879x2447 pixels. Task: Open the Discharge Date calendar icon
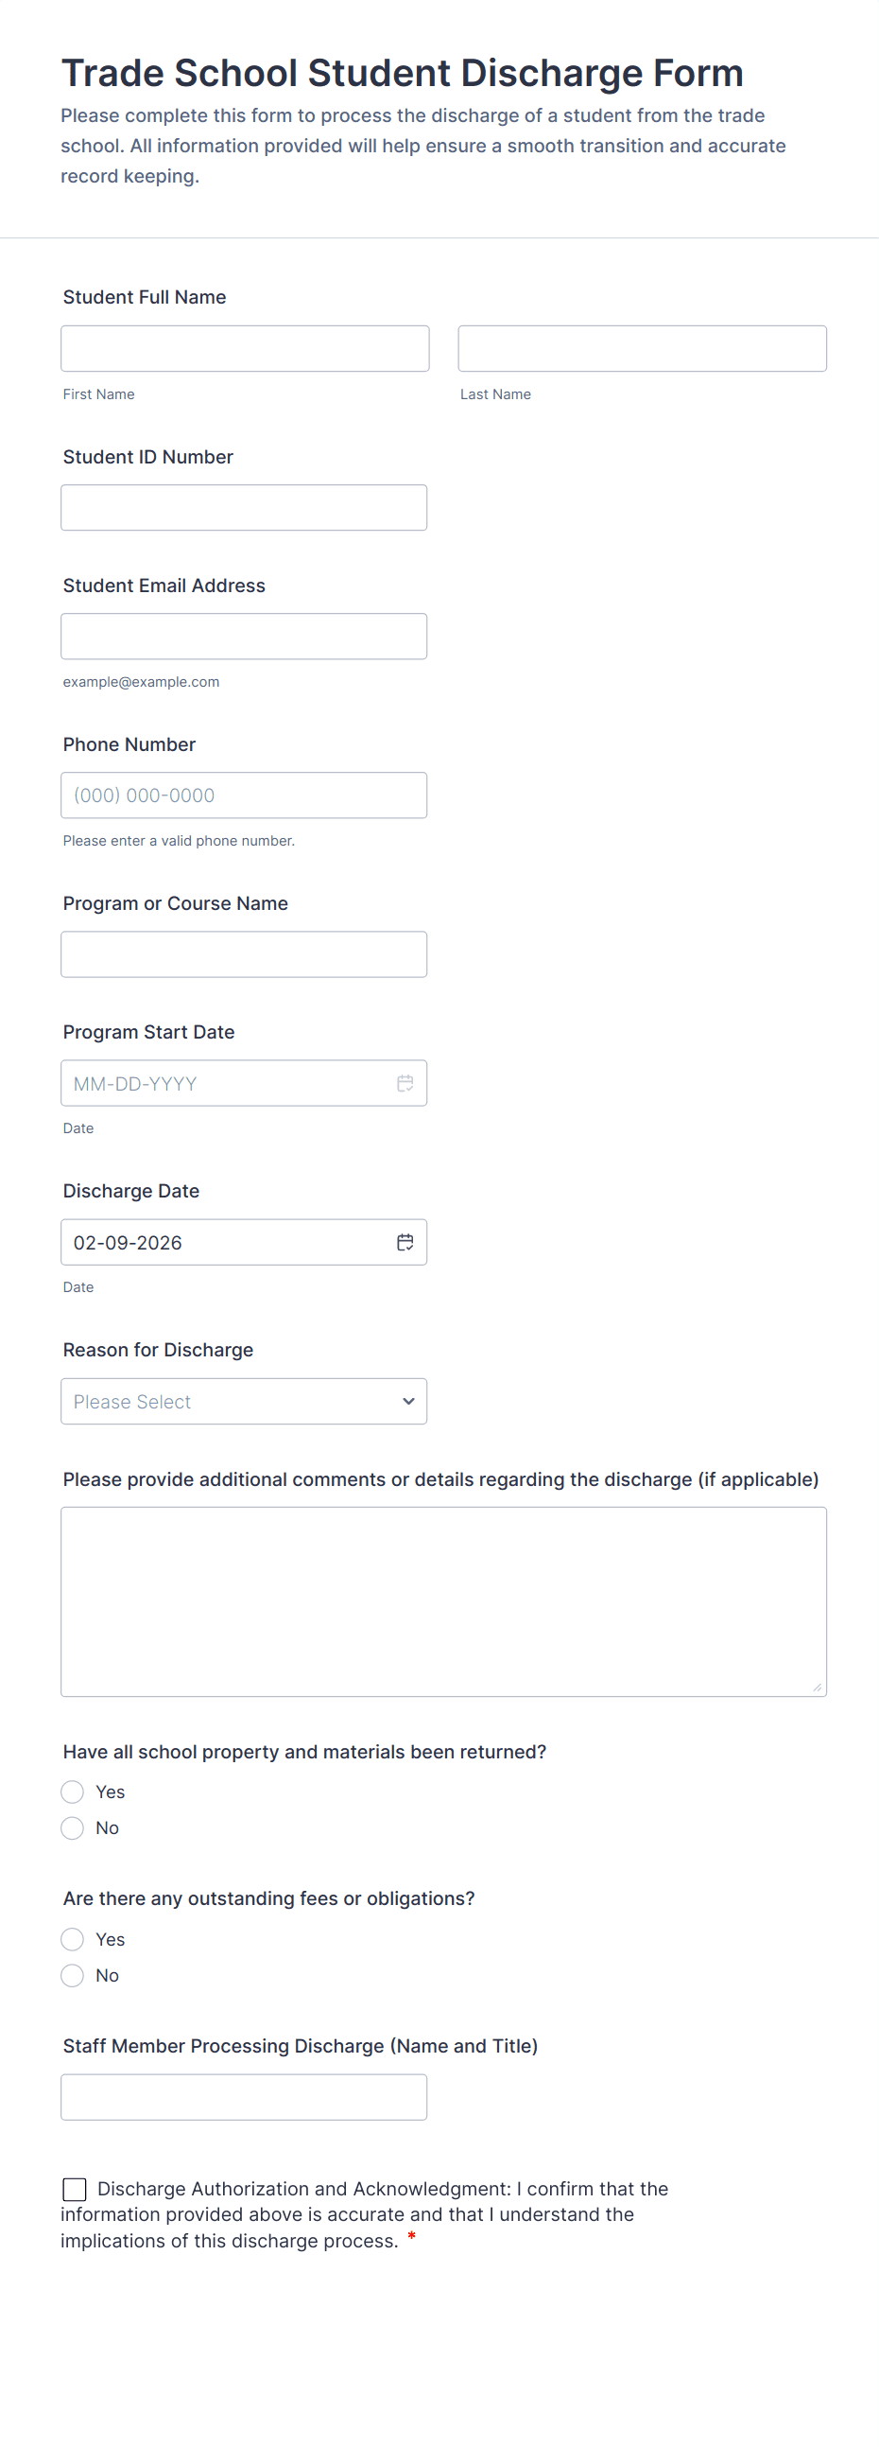click(x=405, y=1242)
